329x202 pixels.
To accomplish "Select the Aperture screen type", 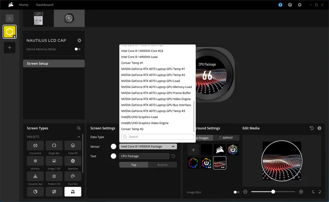I will click(73, 161).
